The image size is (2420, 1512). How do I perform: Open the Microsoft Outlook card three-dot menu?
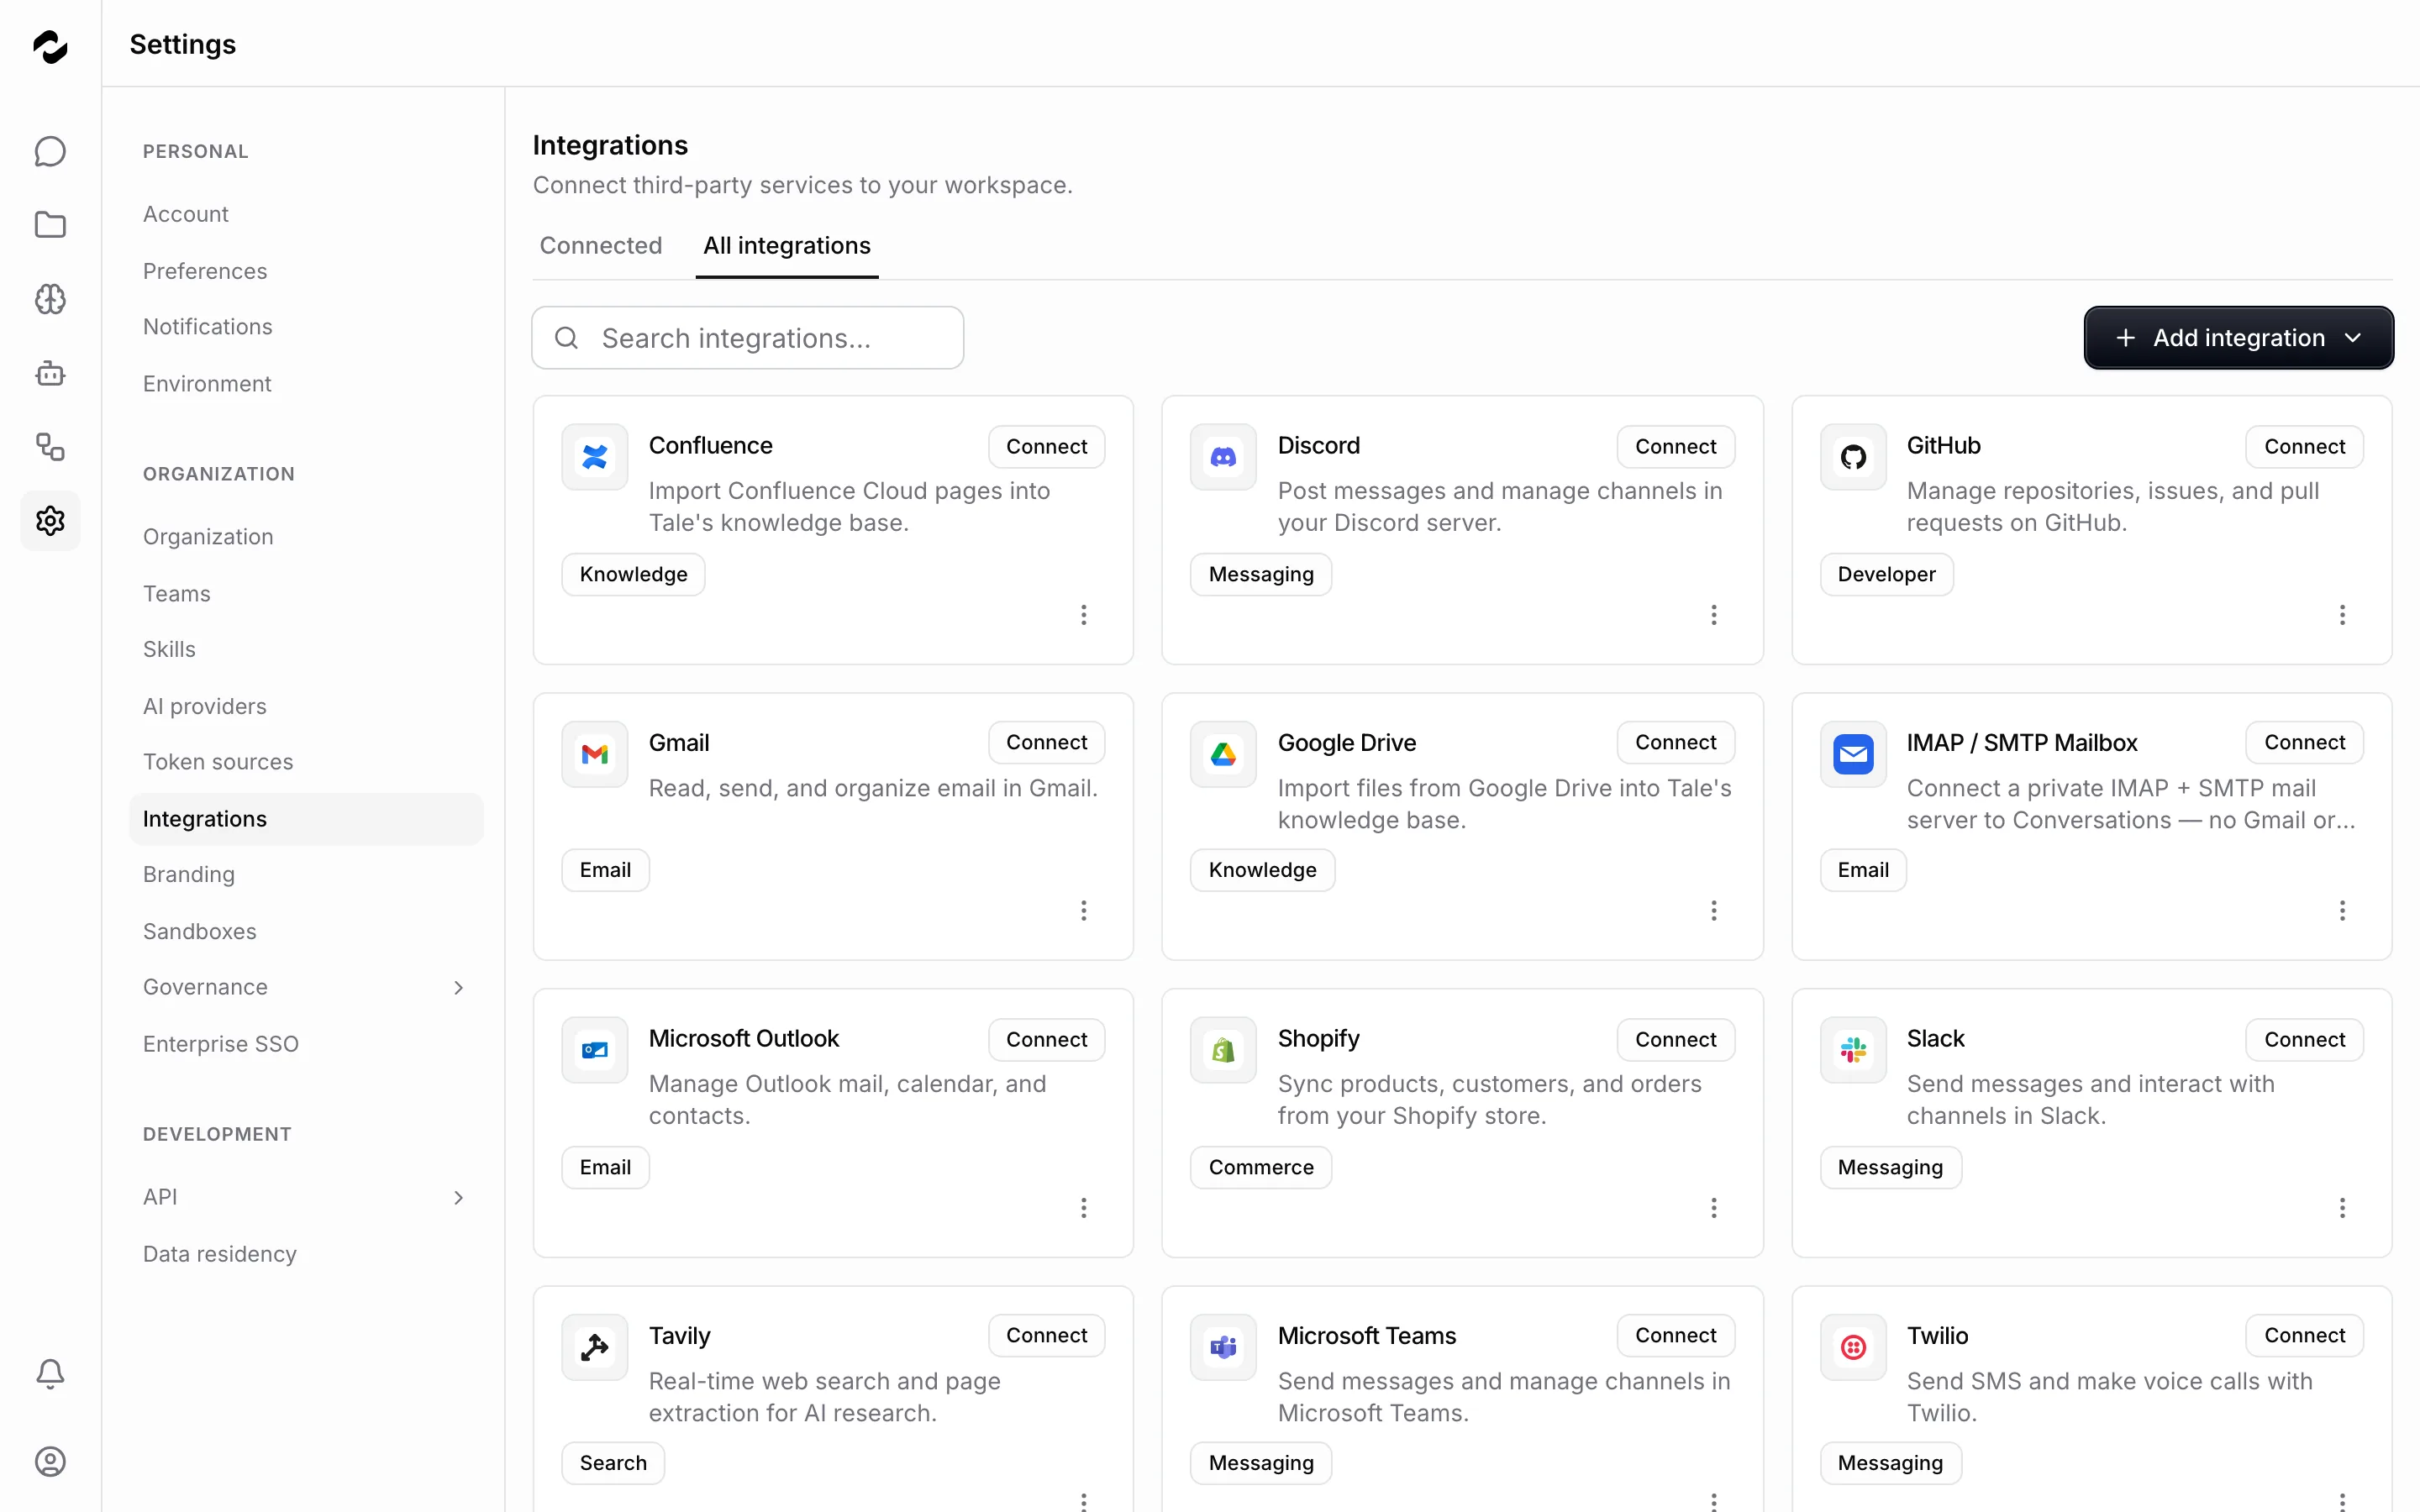coord(1083,1207)
